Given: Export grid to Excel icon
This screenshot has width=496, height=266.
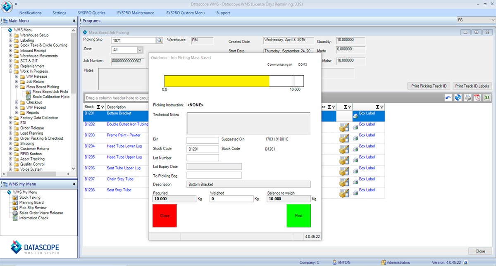Looking at the screenshot, I should click(487, 98).
